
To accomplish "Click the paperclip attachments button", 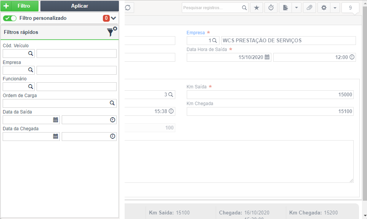I will [x=309, y=8].
